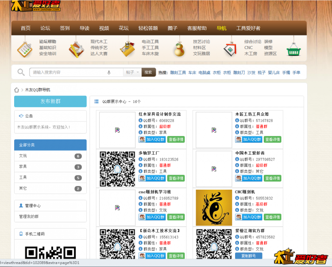332x267 pixels.
Task: Filter groups by 其它 category
Action: click(x=50, y=188)
